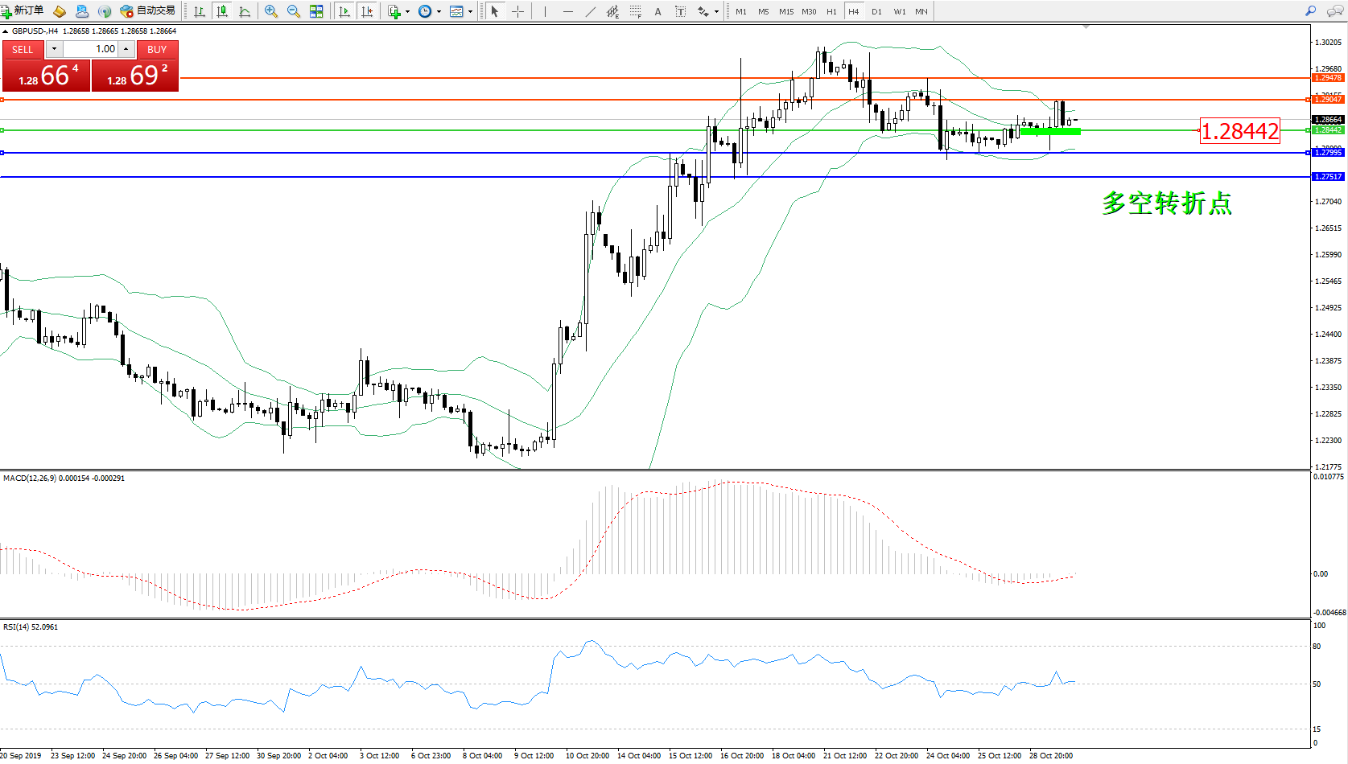Select the horizontal line drawing tool

point(568,11)
